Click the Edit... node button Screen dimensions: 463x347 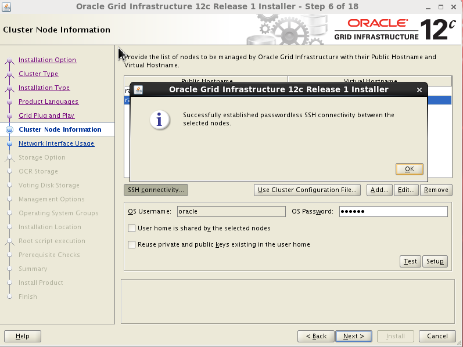[x=406, y=190]
